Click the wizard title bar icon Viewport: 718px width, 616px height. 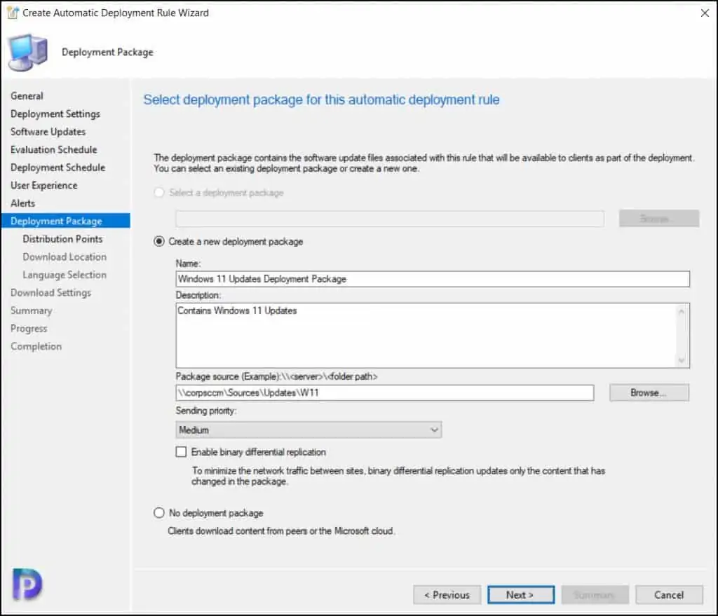tap(12, 13)
